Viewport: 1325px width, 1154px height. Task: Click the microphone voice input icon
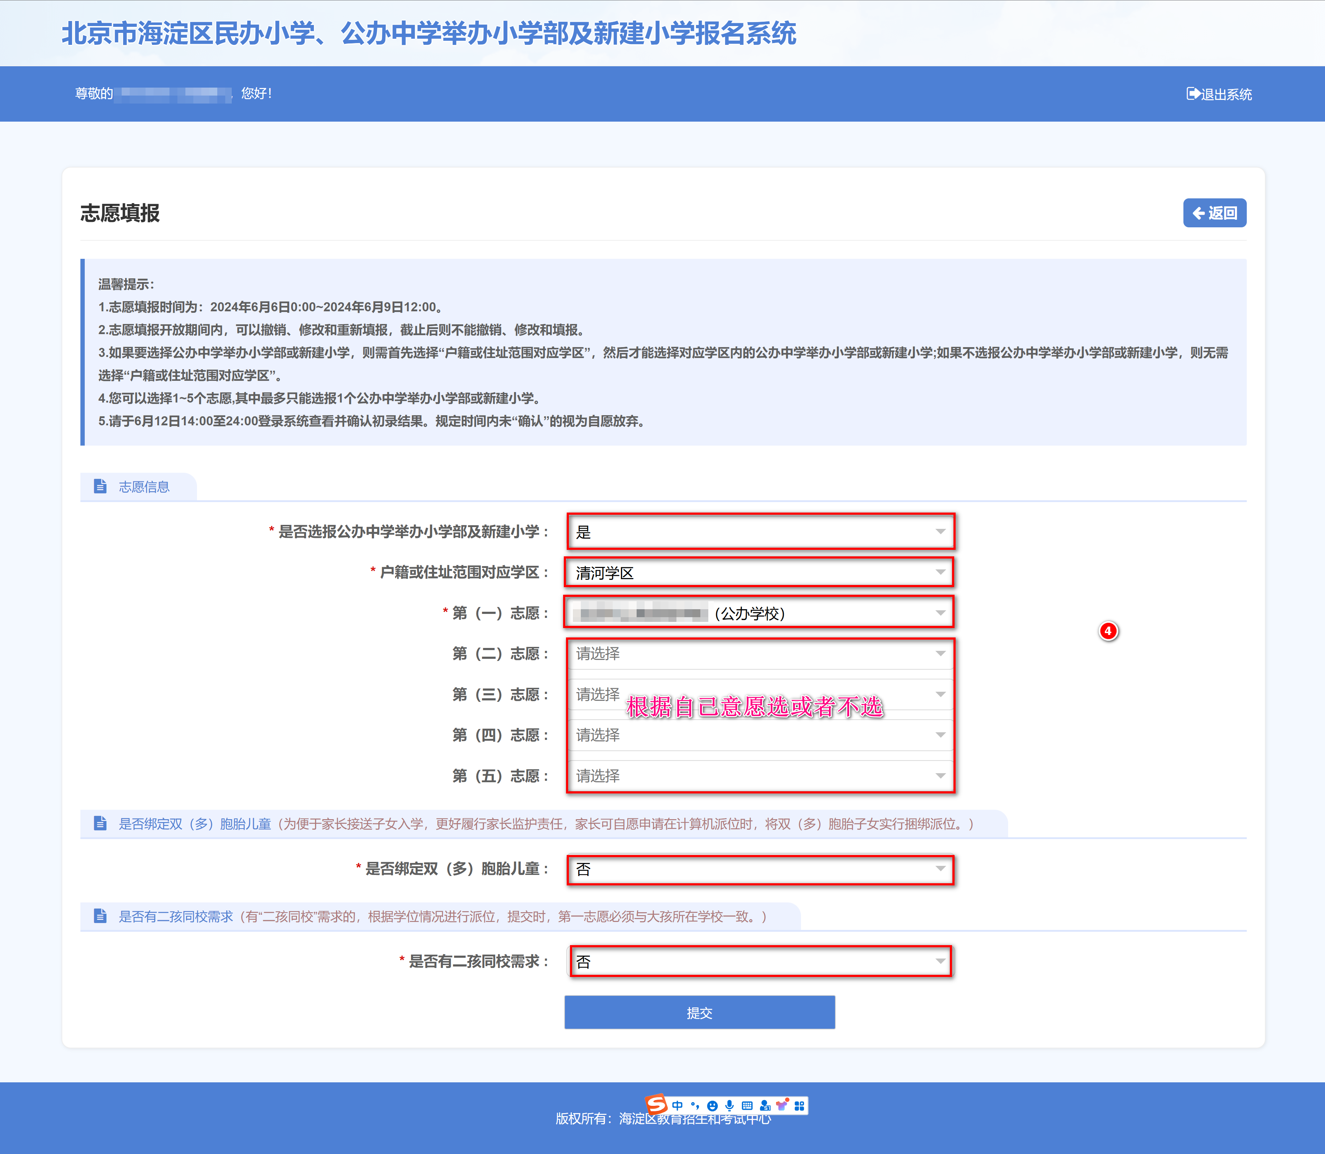(x=730, y=1105)
